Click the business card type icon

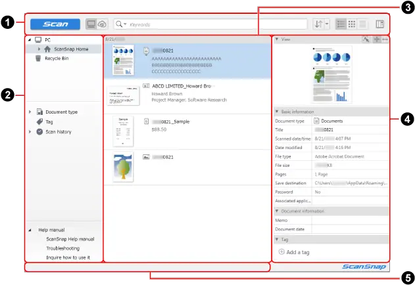click(146, 86)
